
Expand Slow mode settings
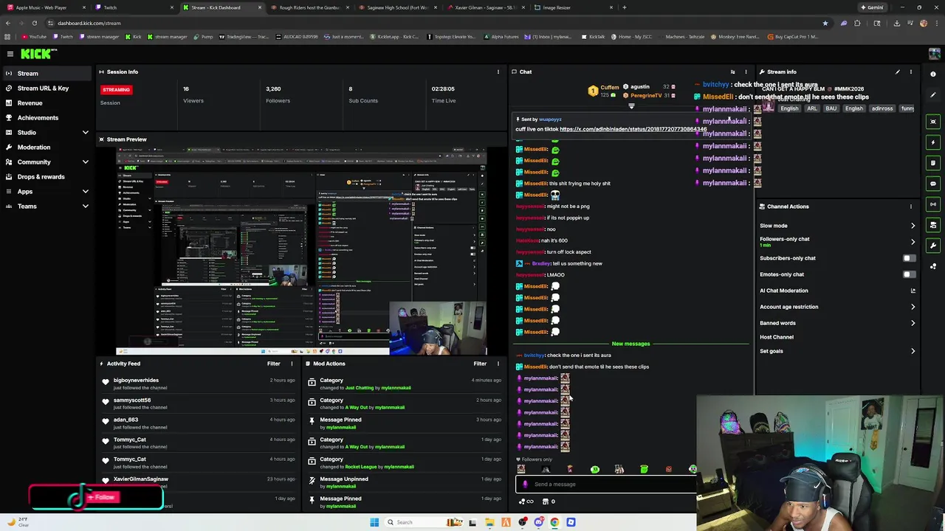coord(913,226)
